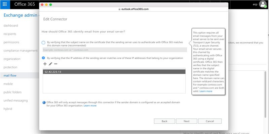Open public folders section
This screenshot has height=134, width=269.
tap(12, 92)
